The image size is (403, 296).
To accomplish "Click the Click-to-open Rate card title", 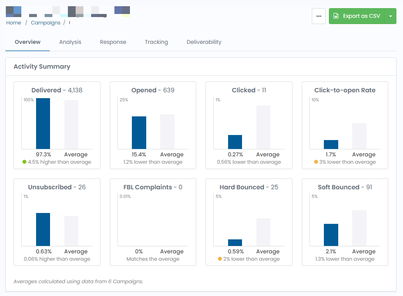I will (345, 90).
